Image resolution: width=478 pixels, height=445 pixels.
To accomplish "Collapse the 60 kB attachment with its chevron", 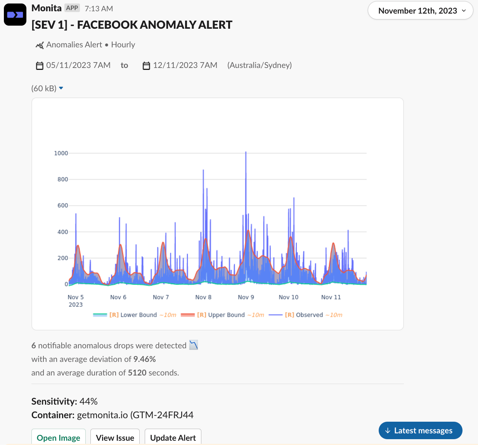I will pyautogui.click(x=61, y=88).
